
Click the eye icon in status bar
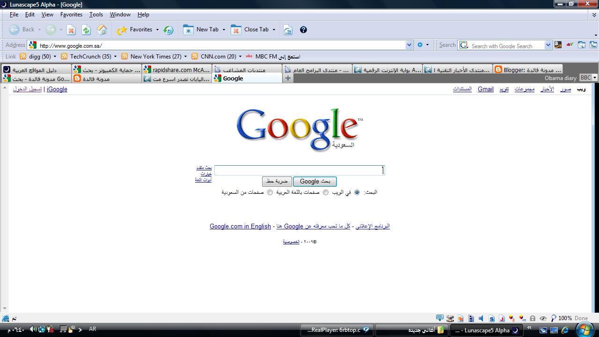point(543,318)
